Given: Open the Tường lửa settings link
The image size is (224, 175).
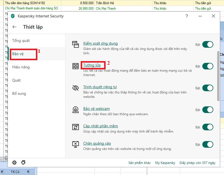Looking at the screenshot, I should tap(92, 65).
